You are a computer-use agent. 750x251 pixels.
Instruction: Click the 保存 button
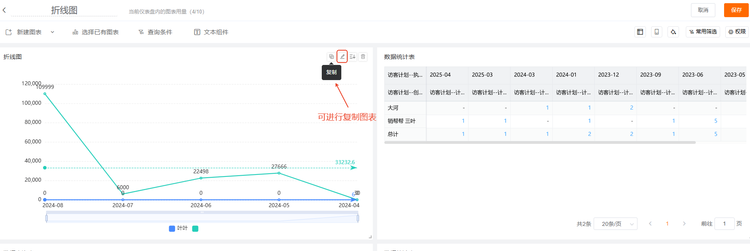point(736,10)
